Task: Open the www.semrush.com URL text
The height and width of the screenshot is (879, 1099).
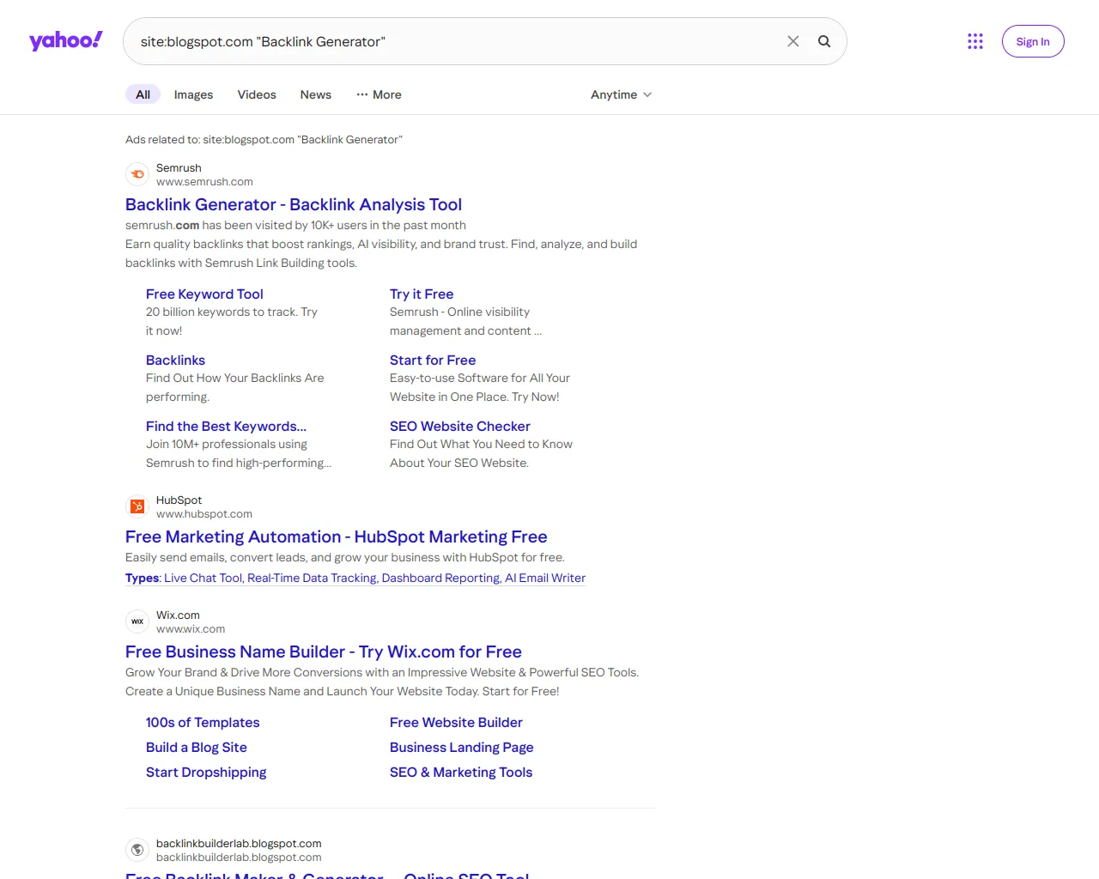Action: point(204,182)
